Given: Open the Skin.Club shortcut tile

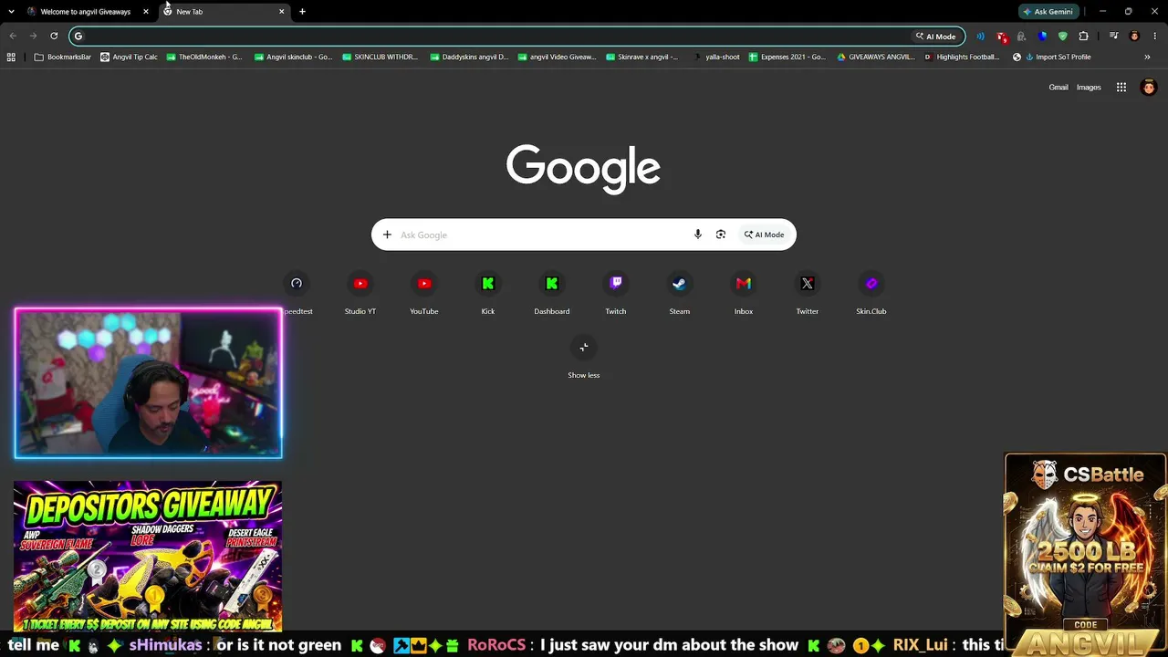Looking at the screenshot, I should [871, 294].
